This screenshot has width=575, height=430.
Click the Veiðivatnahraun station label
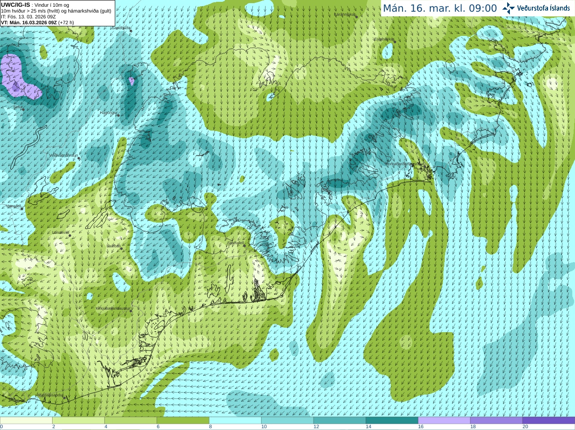(63, 155)
